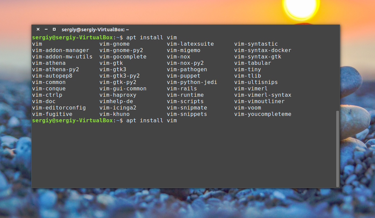Maximize the terminal window
This screenshot has width=375, height=218.
click(54, 30)
